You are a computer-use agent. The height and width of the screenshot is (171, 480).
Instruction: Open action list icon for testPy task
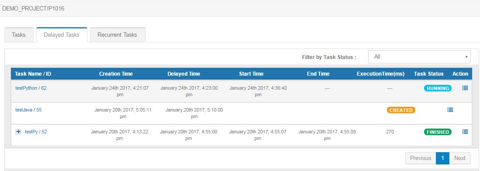[x=465, y=132]
